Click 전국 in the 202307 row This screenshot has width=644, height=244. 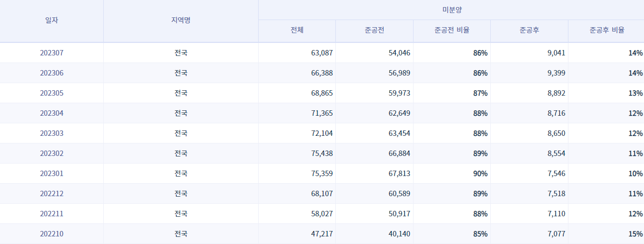tap(181, 53)
